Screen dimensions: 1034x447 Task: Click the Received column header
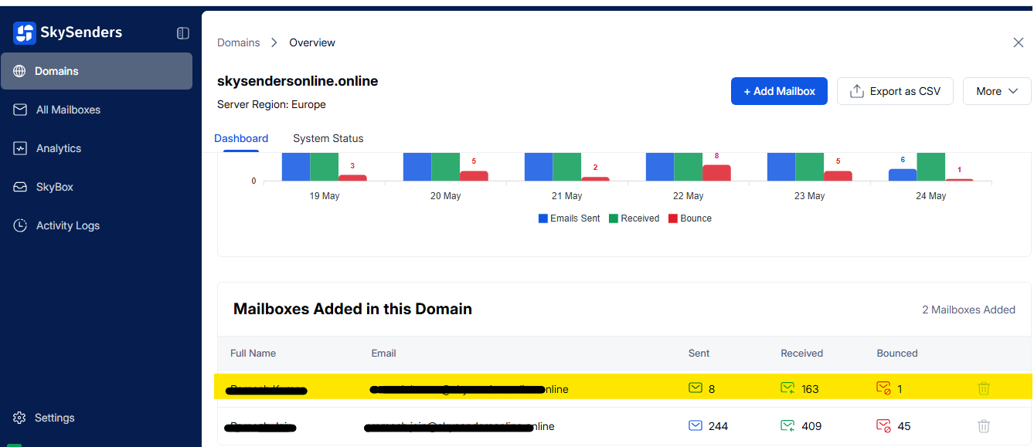[x=801, y=353]
